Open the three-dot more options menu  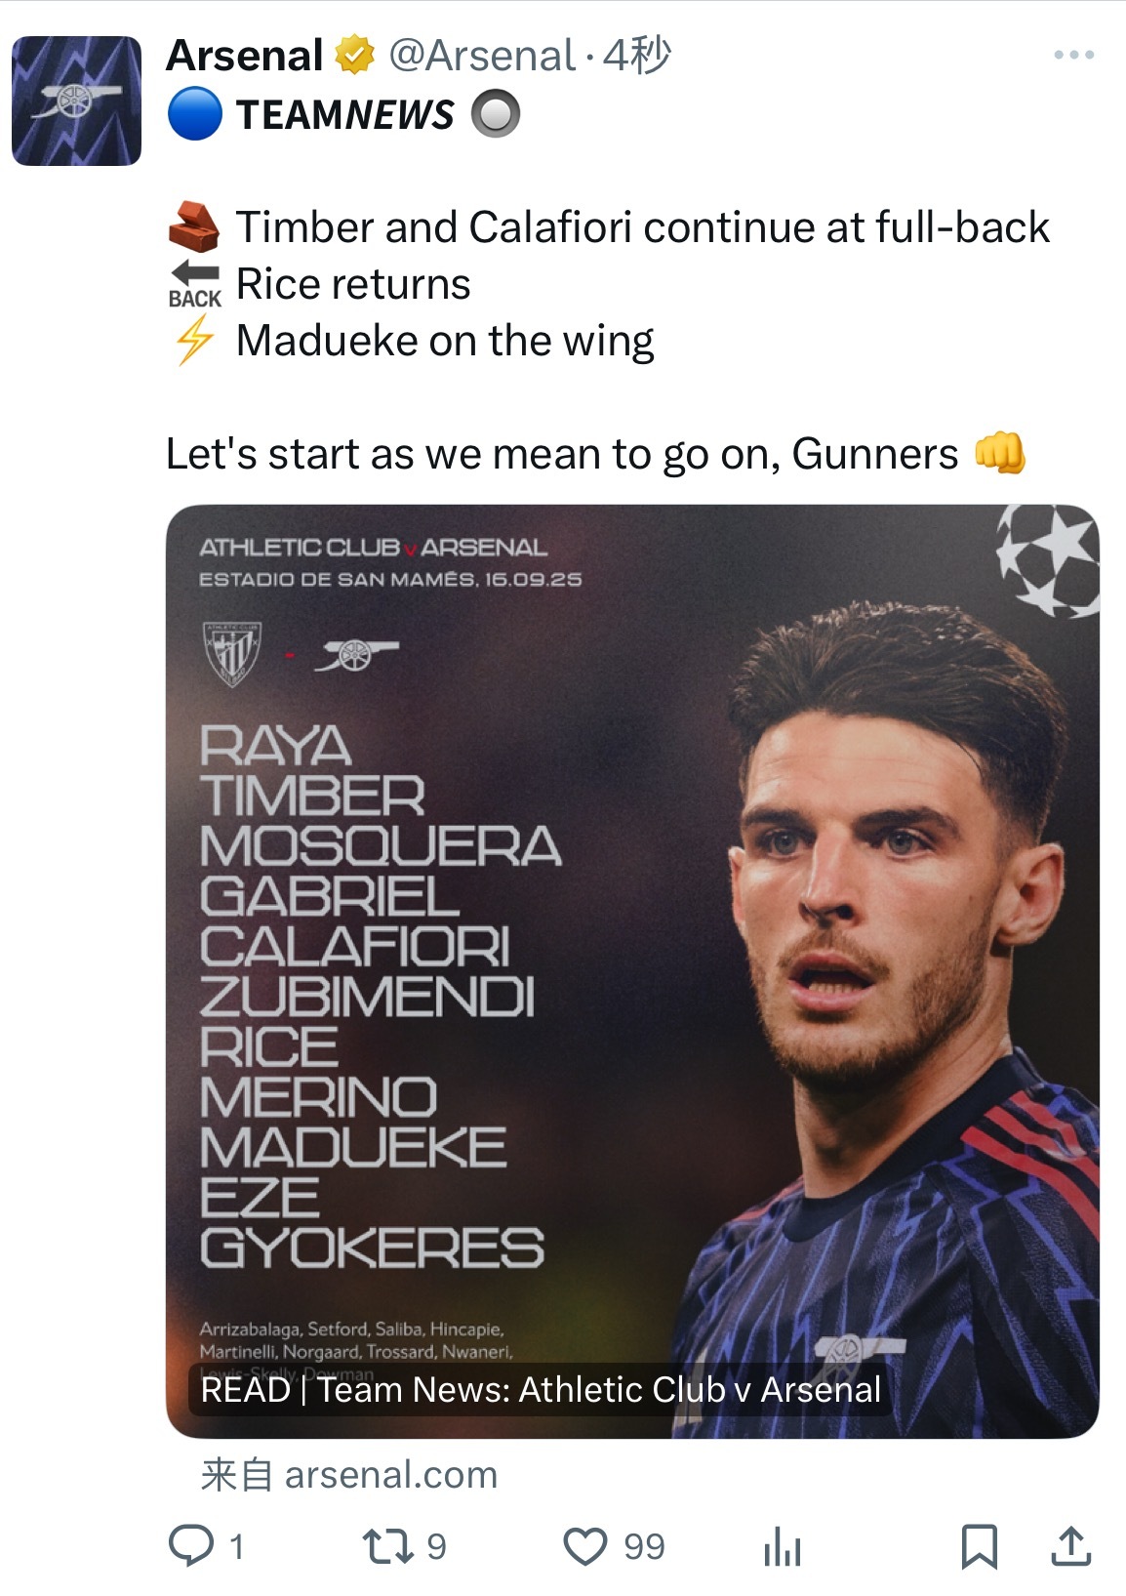pos(1073,56)
